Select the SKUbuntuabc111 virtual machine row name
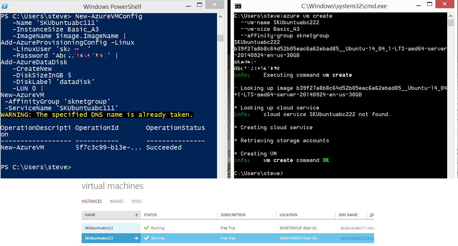 pos(99,228)
